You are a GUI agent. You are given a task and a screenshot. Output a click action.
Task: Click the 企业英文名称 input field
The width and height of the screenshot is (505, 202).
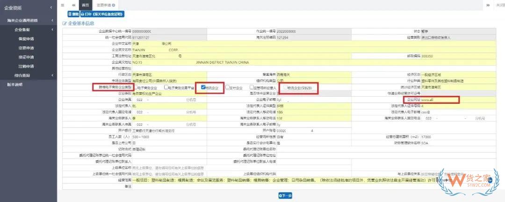tap(314, 50)
